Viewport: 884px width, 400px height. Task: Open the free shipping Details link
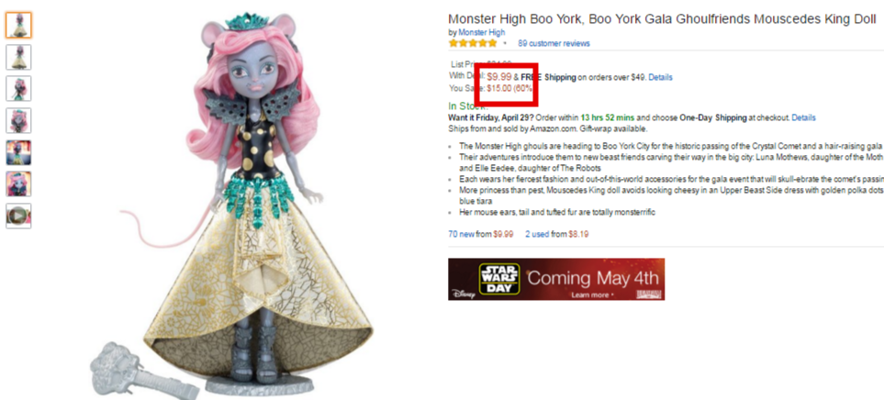coord(660,77)
